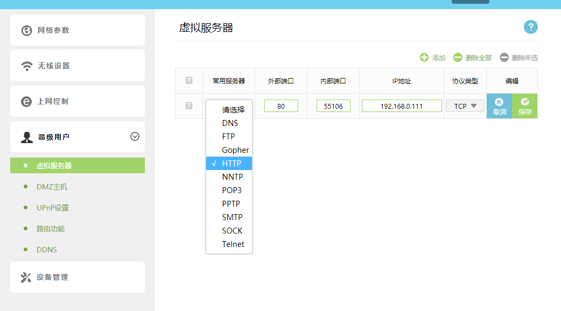Tick the select-all checkbox in the table header
561x311 pixels.
[189, 80]
